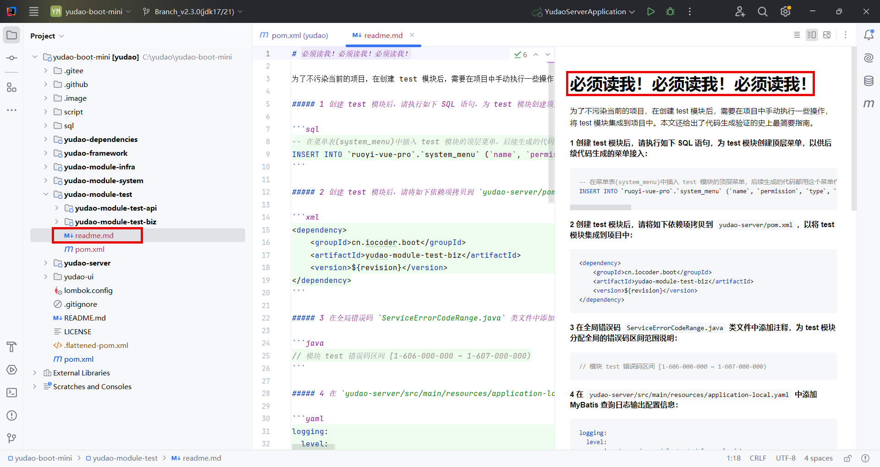Open the Project view selector dropdown
This screenshot has height=467, width=880.
pos(47,36)
